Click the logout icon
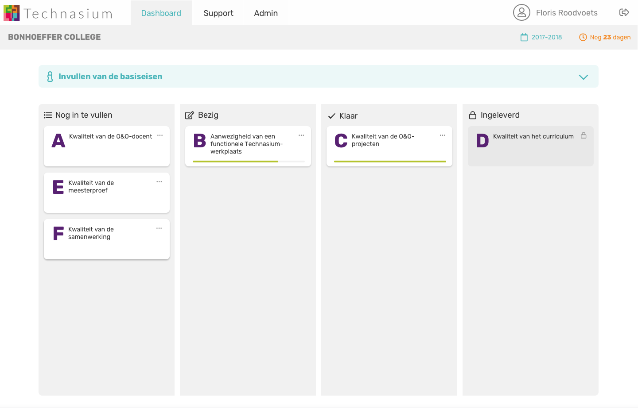Viewport: 638px width, 408px height. (624, 12)
